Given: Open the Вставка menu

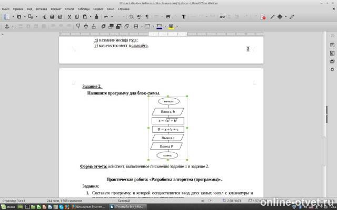Looking at the screenshot, I should (41, 9).
